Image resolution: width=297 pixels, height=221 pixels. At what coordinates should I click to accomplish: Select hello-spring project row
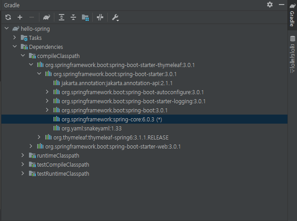point(144,29)
